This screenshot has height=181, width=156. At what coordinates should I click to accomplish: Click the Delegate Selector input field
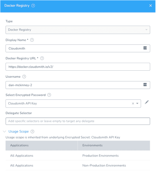78,121
